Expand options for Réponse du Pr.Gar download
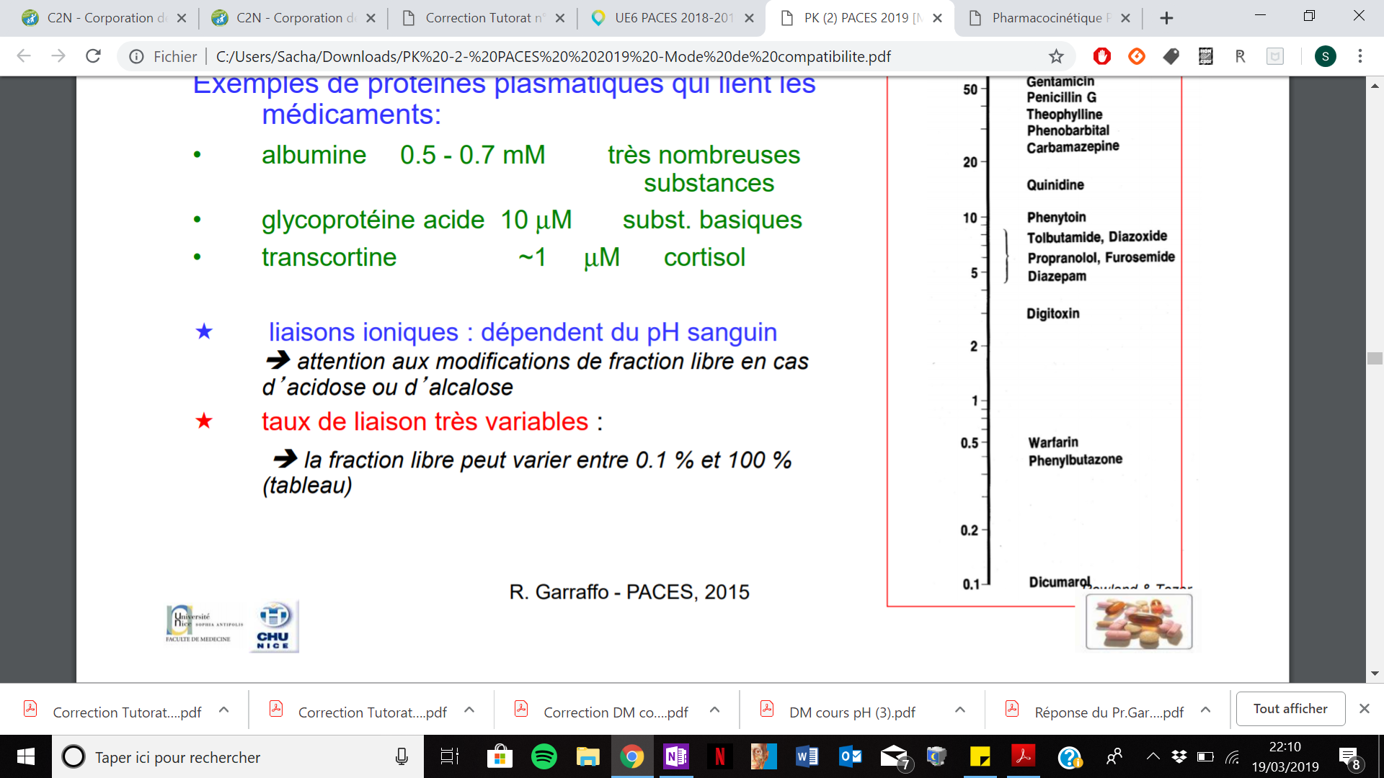Viewport: 1384px width, 778px height. point(1205,710)
